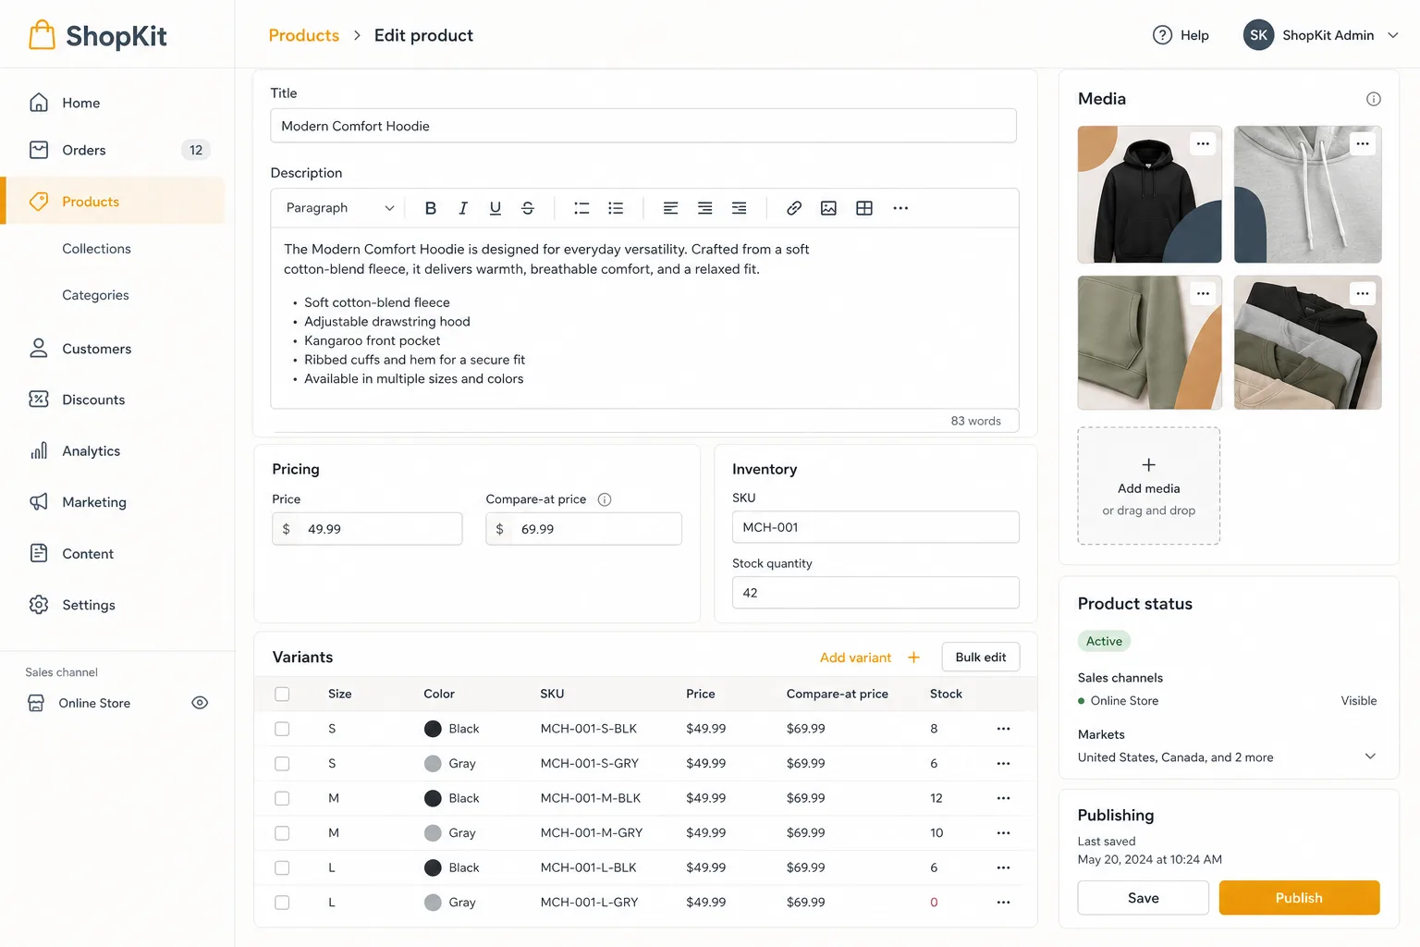Viewport: 1420px width, 947px height.
Task: Check the MCH-001-L-BLK variant checkbox
Action: point(282,867)
